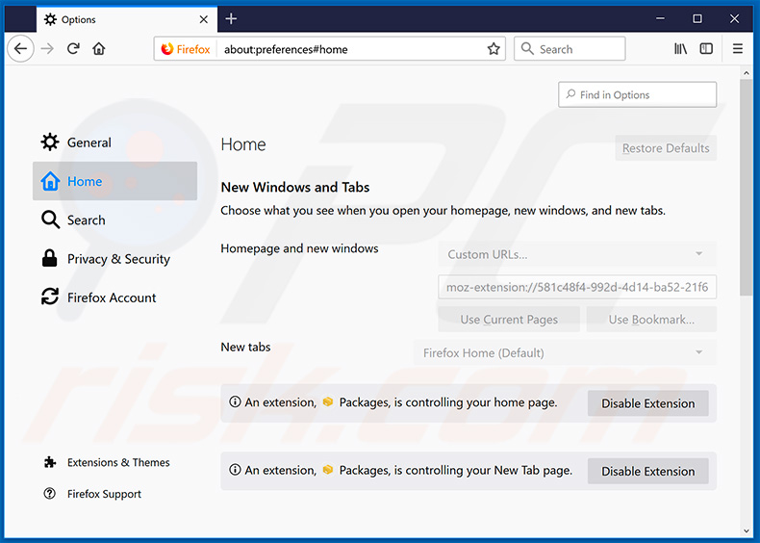760x543 pixels.
Task: Click the "New tabs" label
Action: point(245,347)
